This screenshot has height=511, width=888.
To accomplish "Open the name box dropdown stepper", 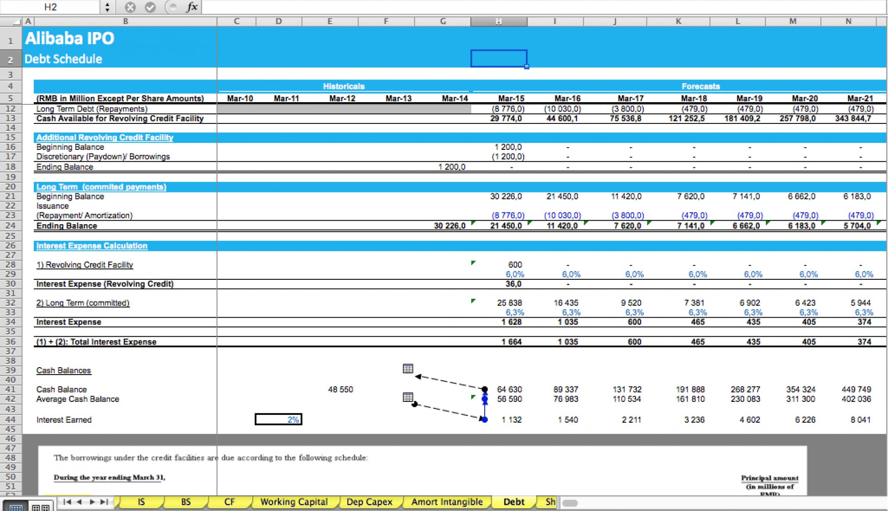I will (107, 7).
